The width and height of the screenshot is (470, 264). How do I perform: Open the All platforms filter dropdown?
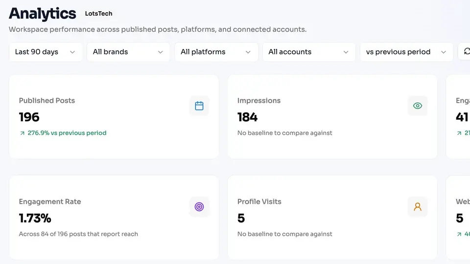coord(216,52)
